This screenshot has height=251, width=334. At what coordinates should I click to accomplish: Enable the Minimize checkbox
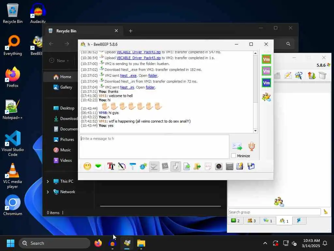[234, 156]
